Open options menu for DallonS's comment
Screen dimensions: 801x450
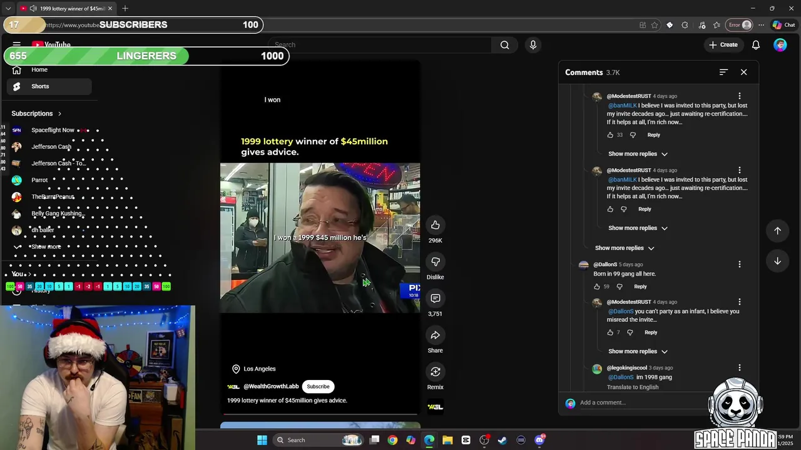coord(740,264)
